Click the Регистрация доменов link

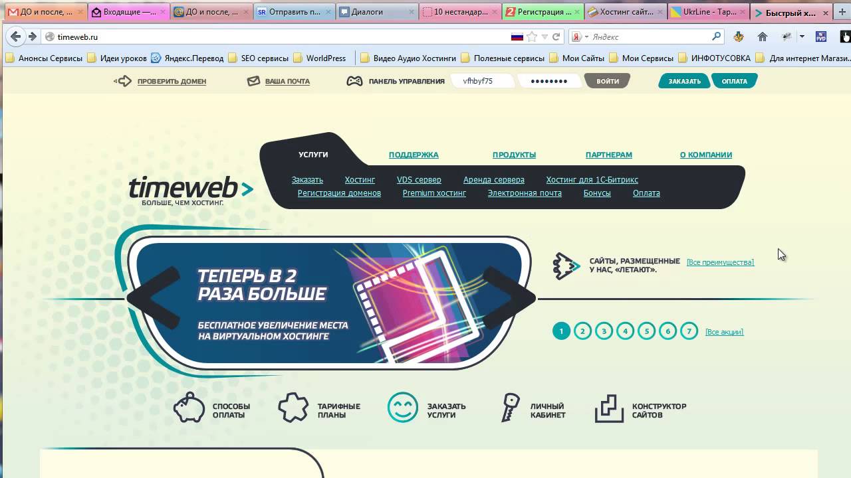339,193
